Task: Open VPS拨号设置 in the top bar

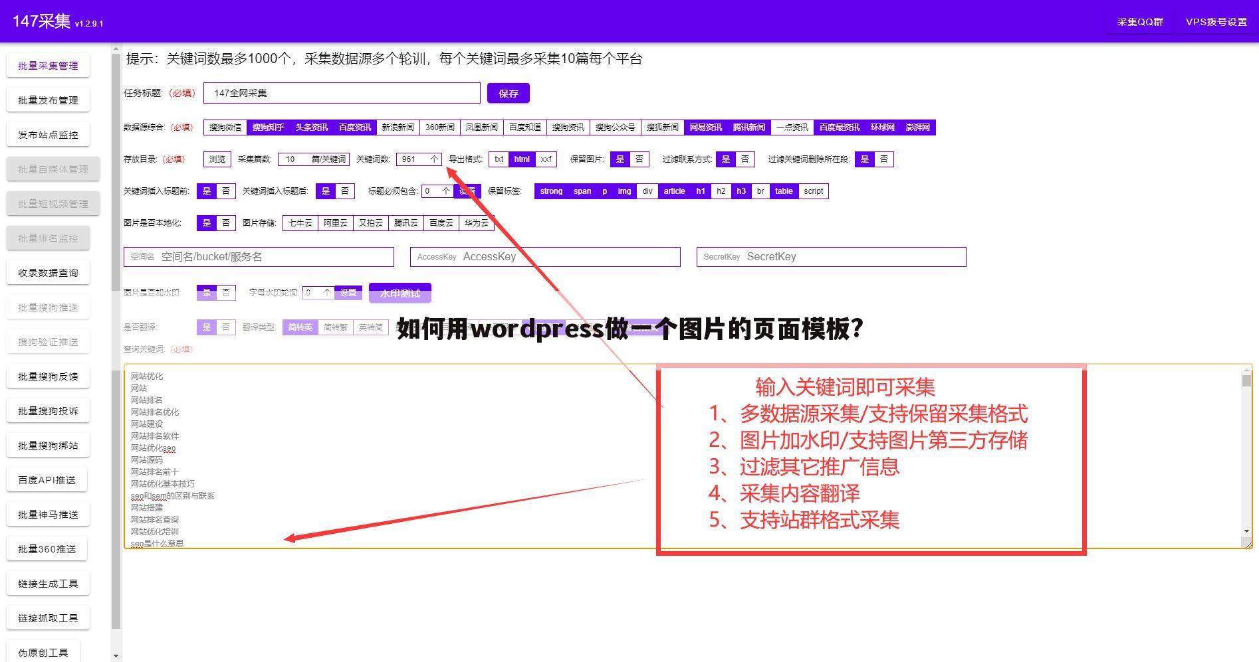Action: tap(1216, 21)
